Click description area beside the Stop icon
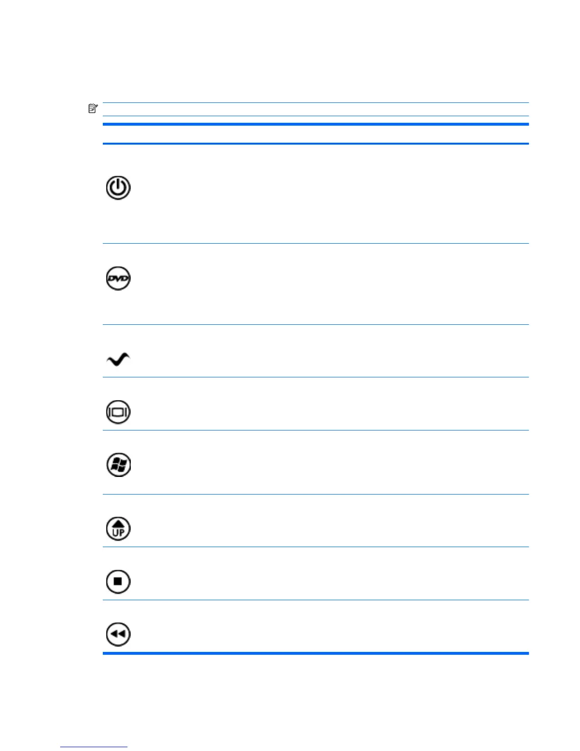Viewport: 580px width, 751px height. click(332, 574)
